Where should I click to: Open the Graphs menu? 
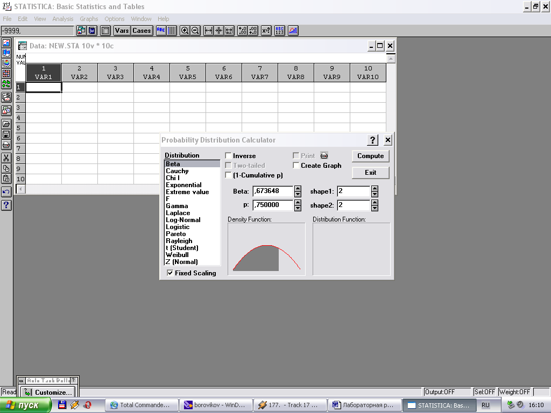(89, 19)
